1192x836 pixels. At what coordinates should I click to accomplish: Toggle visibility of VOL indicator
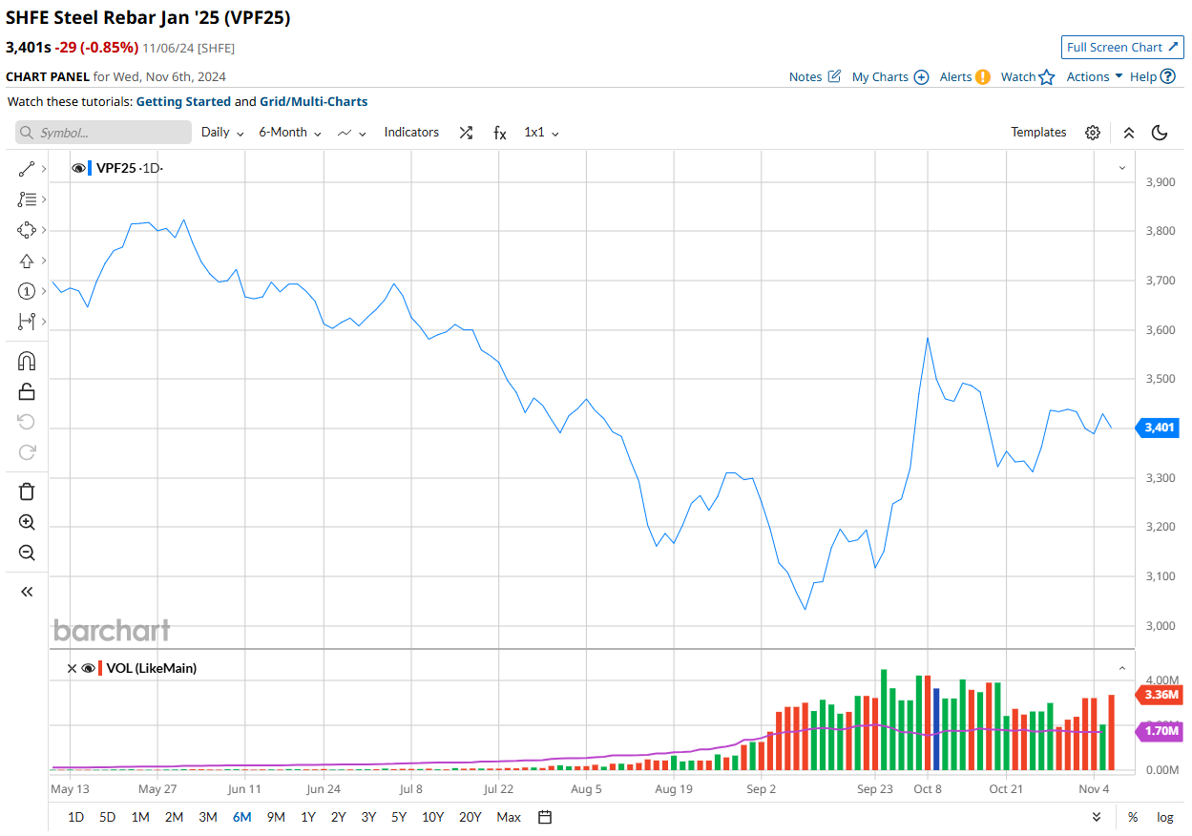(88, 668)
